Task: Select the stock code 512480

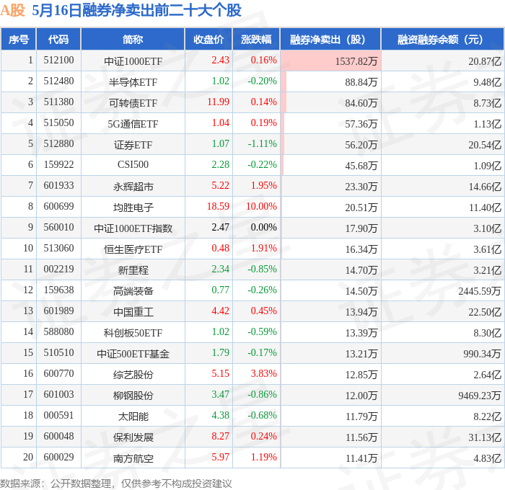Action: (58, 81)
